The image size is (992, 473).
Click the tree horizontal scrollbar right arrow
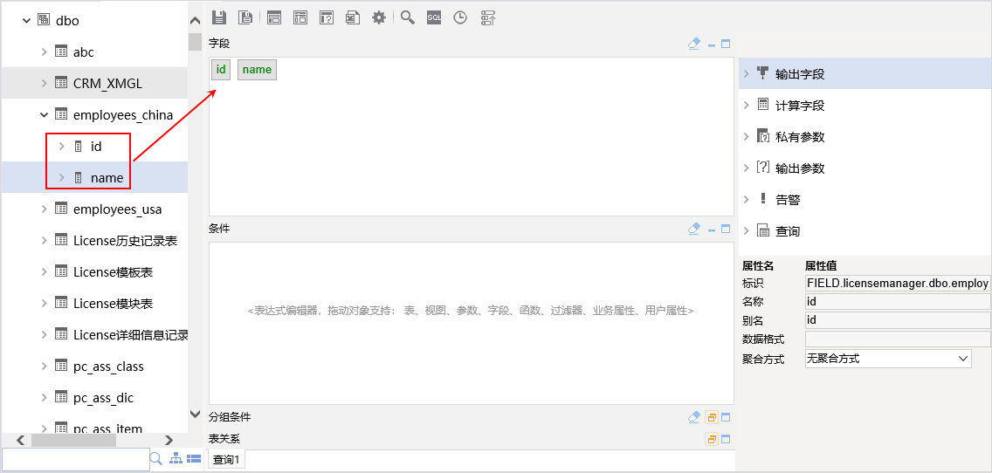click(169, 440)
